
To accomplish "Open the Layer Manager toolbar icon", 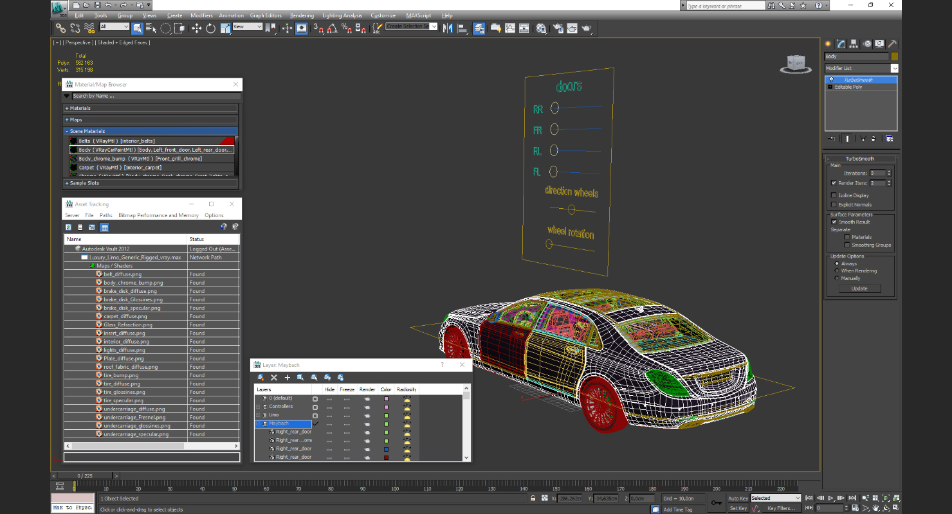I will [479, 28].
